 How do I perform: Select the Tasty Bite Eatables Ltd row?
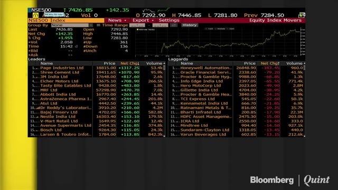pyautogui.click(x=96, y=85)
